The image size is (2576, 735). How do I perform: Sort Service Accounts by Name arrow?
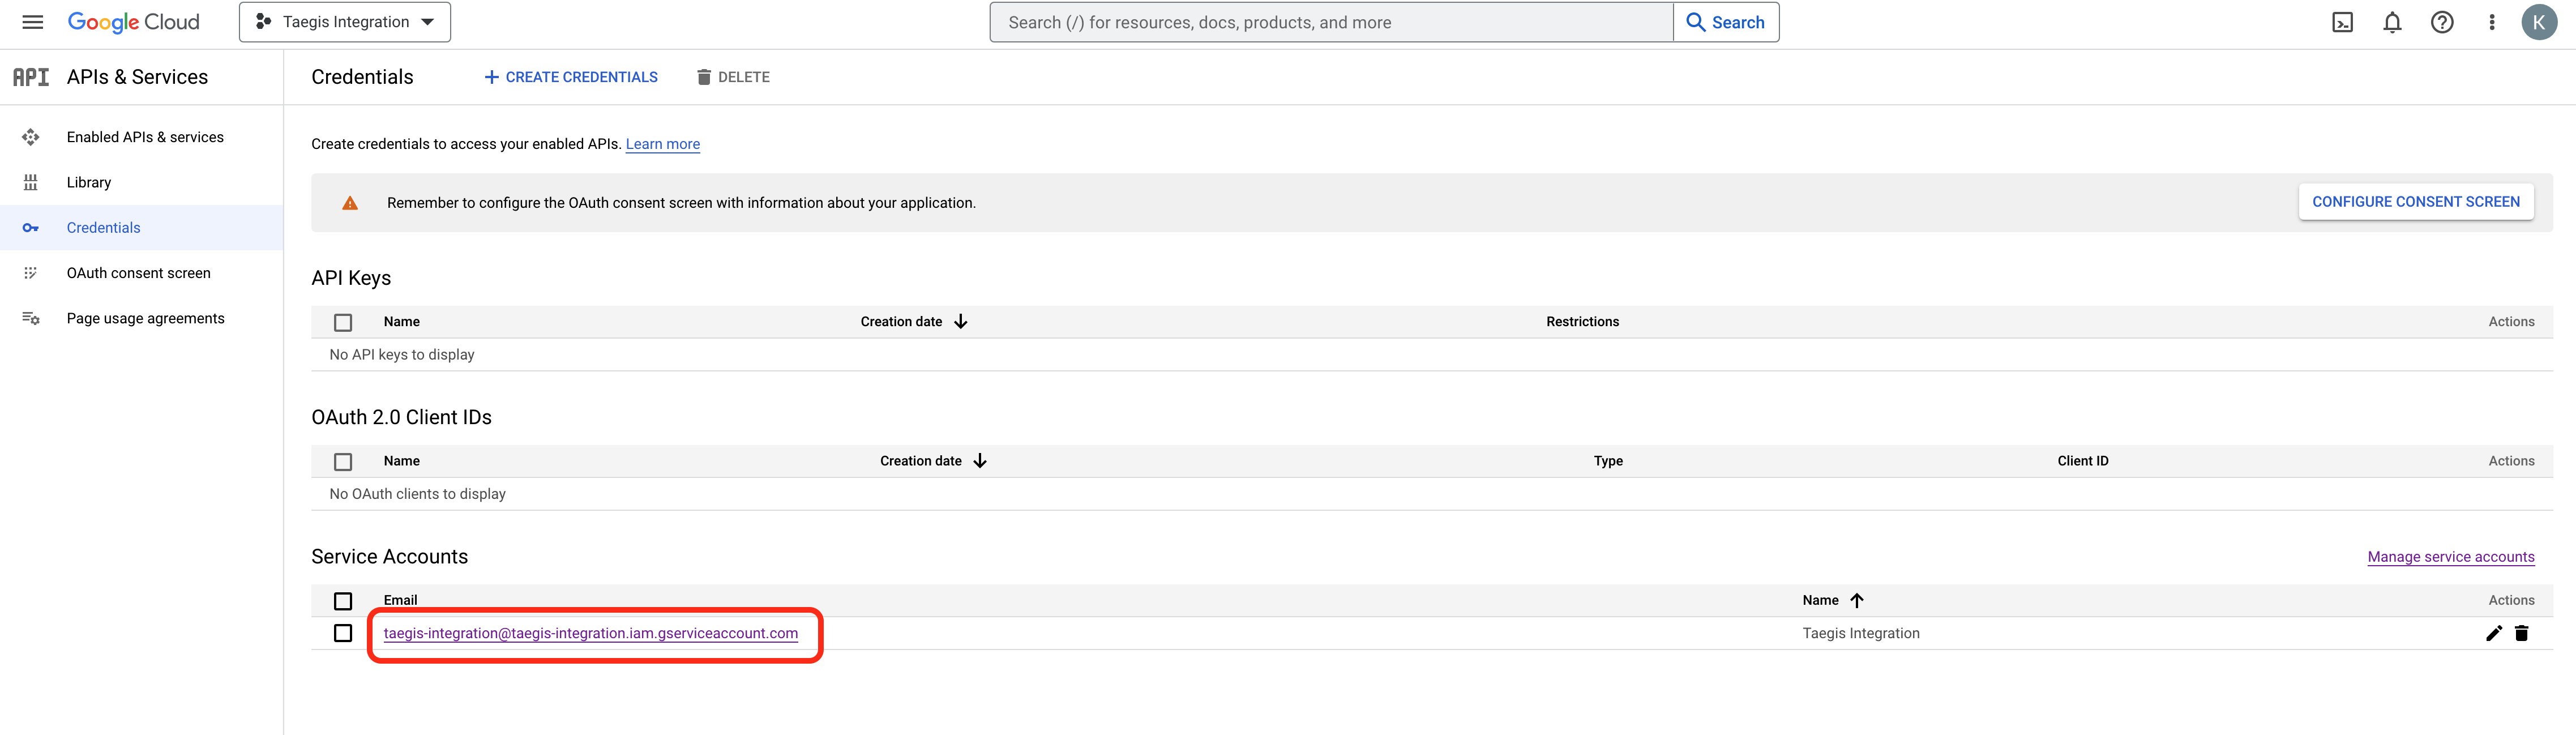point(1857,600)
